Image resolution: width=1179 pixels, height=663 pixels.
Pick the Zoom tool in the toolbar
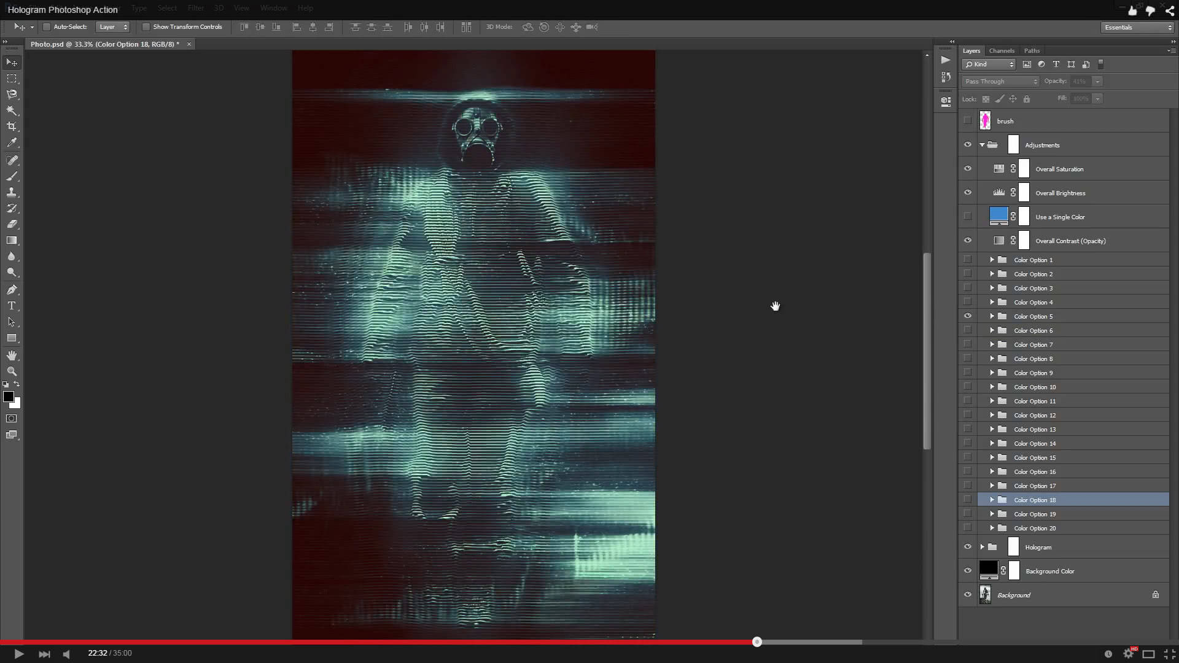[12, 371]
